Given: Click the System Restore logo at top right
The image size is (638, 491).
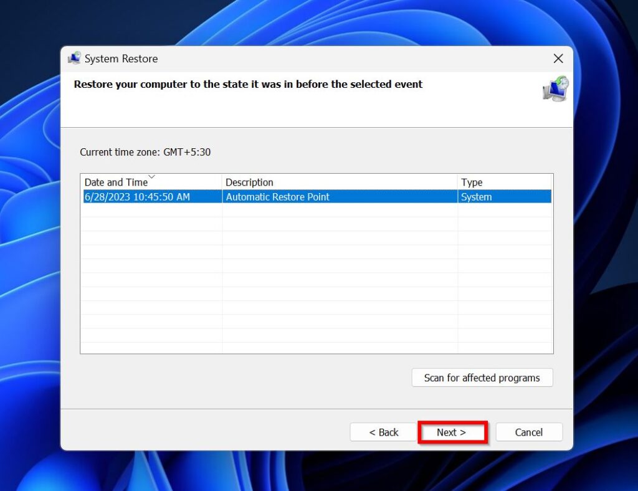Looking at the screenshot, I should click(x=555, y=89).
